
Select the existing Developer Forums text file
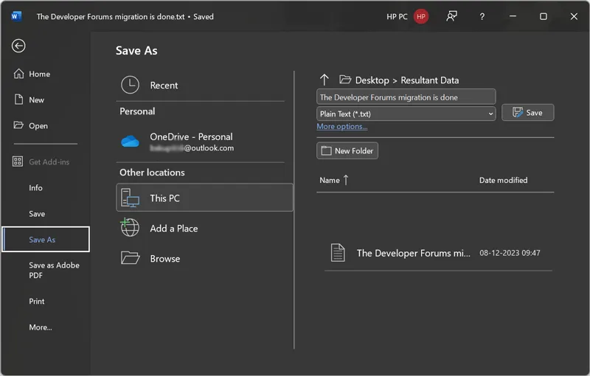point(413,253)
